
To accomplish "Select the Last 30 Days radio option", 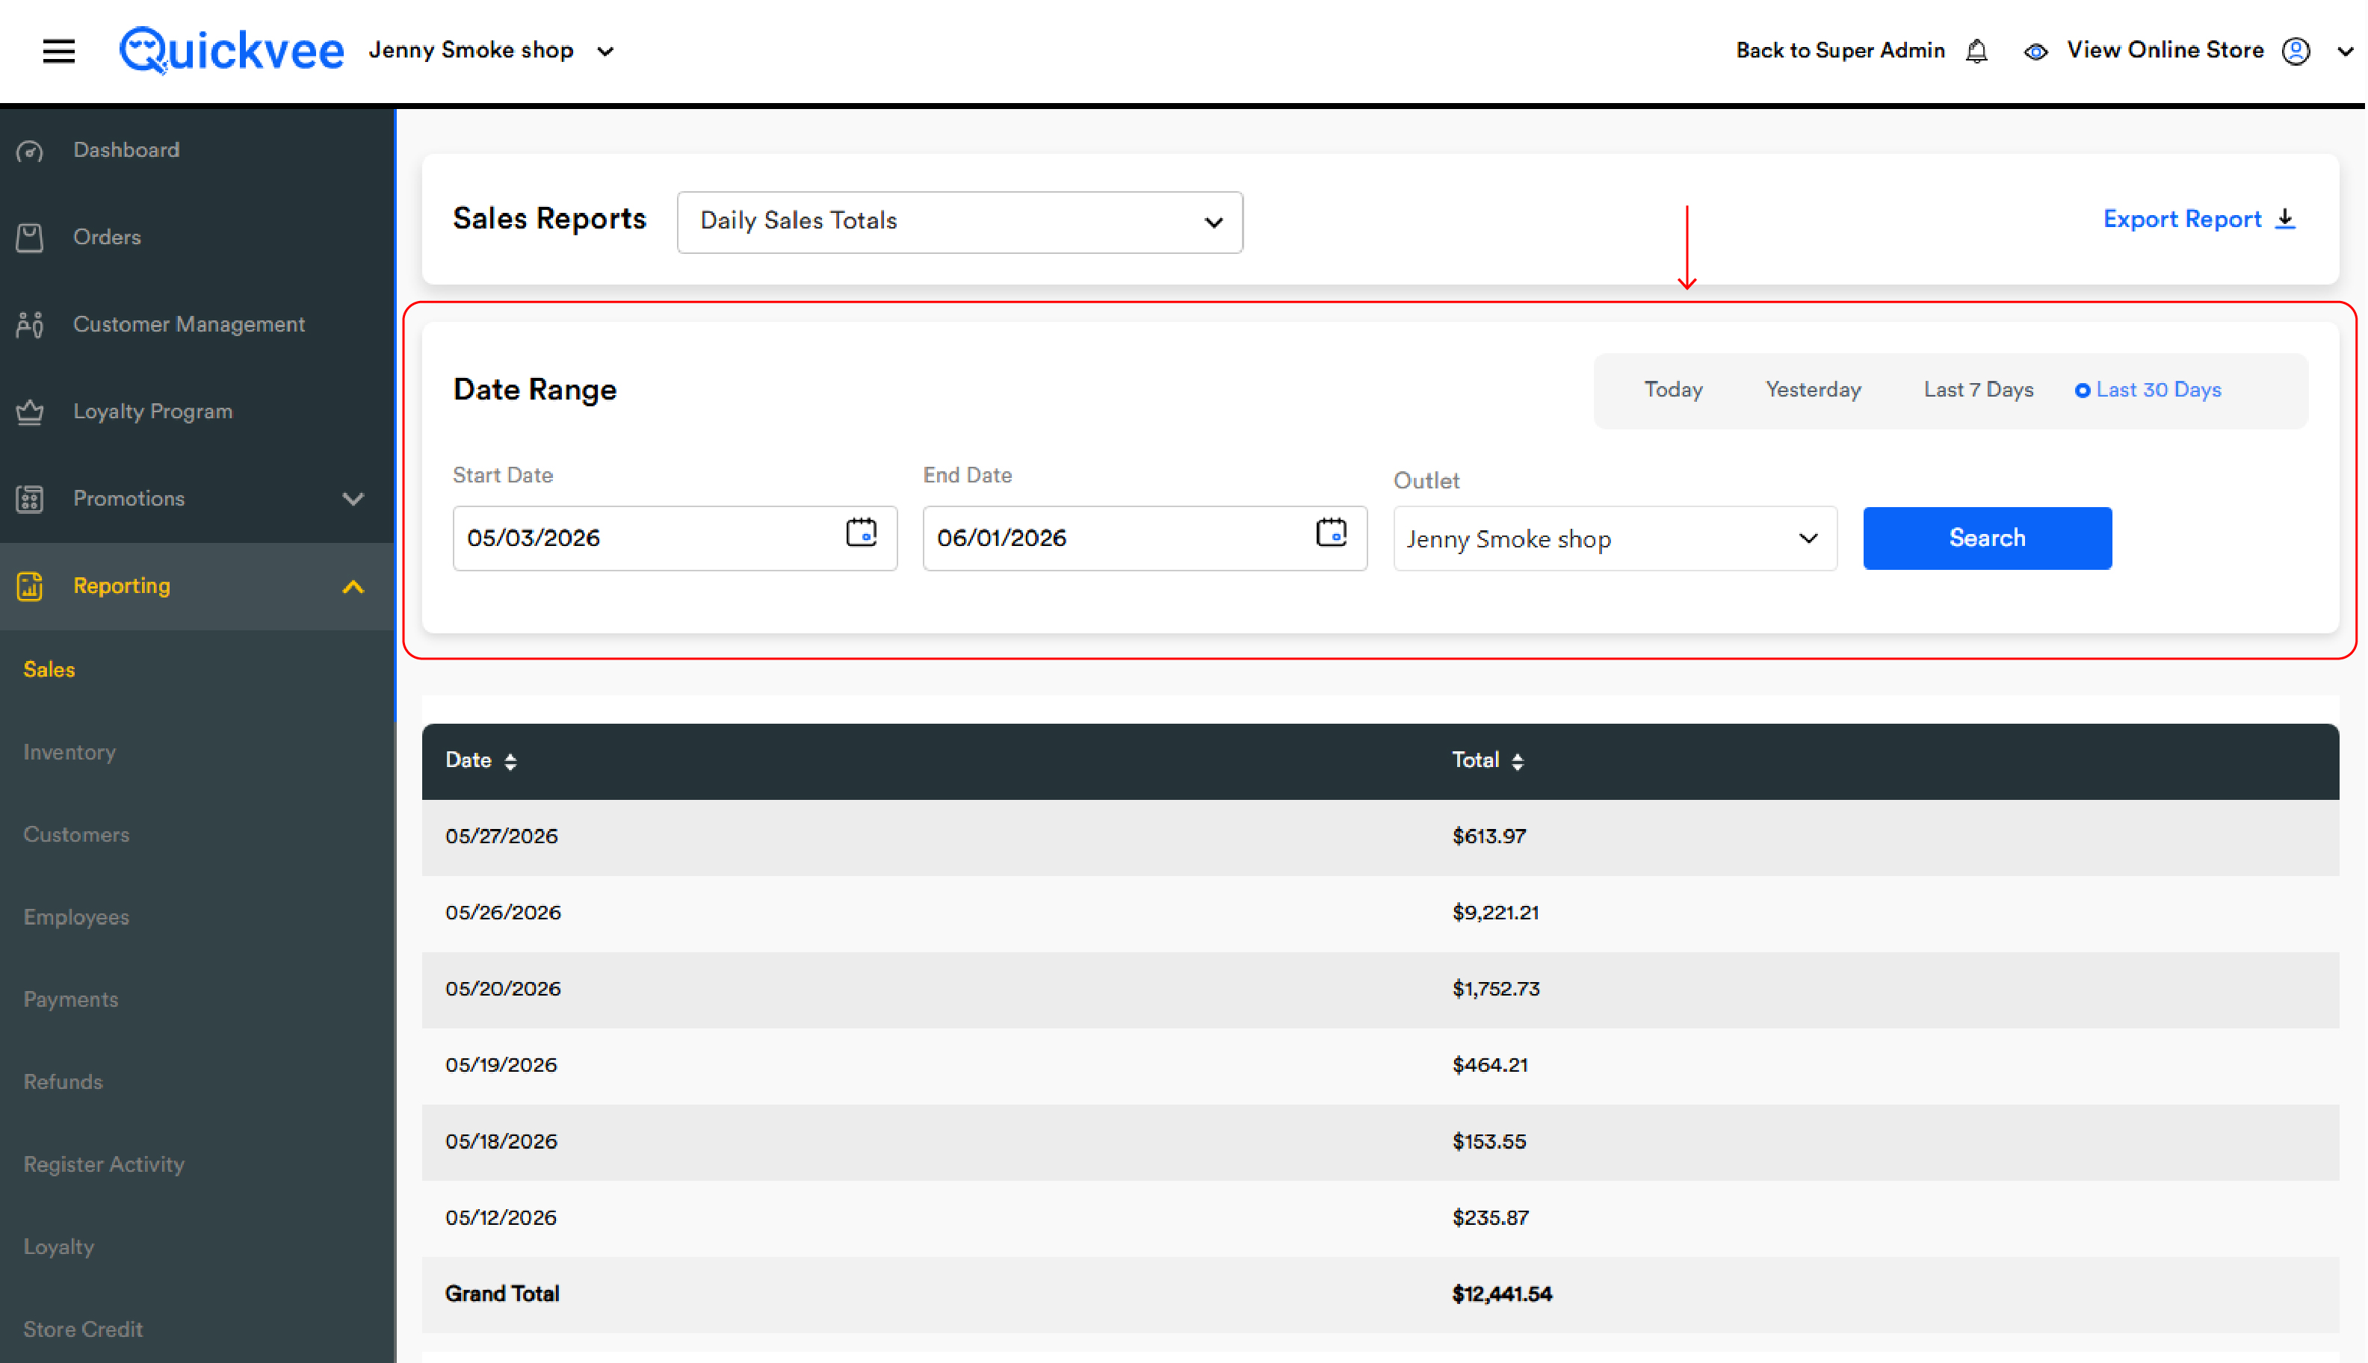I will pos(2149,391).
